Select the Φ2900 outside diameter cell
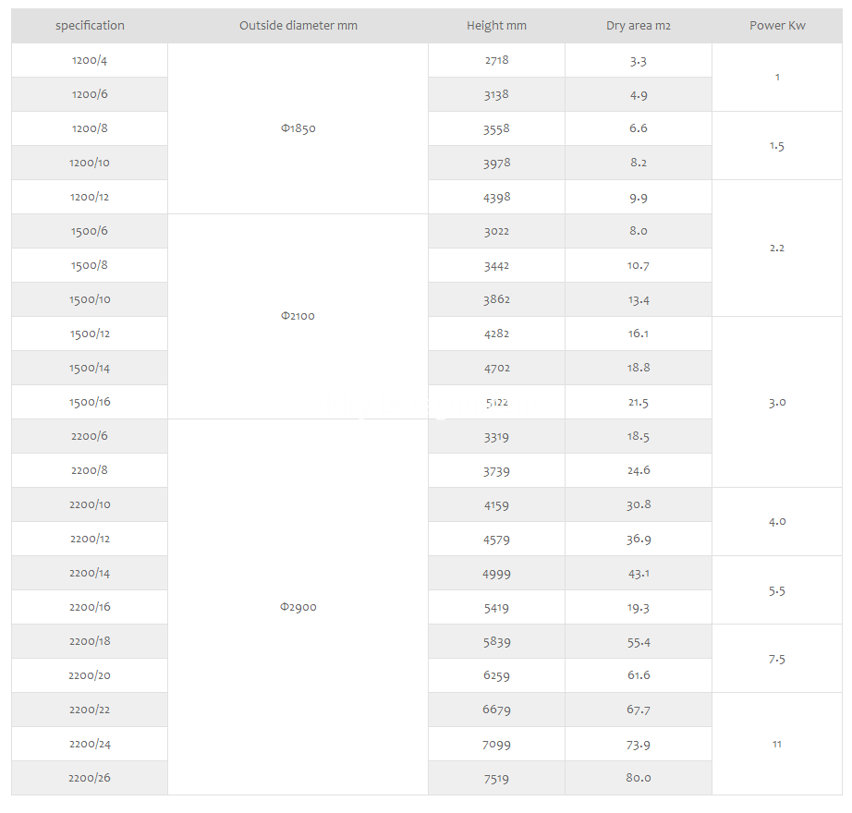The height and width of the screenshot is (813, 852). pyautogui.click(x=298, y=607)
